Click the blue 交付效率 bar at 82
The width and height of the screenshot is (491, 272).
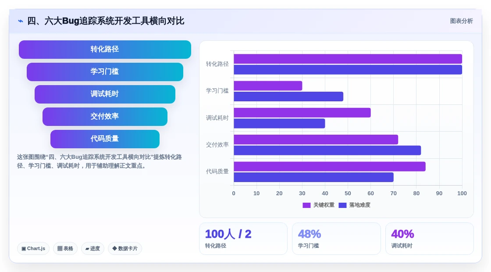point(327,150)
